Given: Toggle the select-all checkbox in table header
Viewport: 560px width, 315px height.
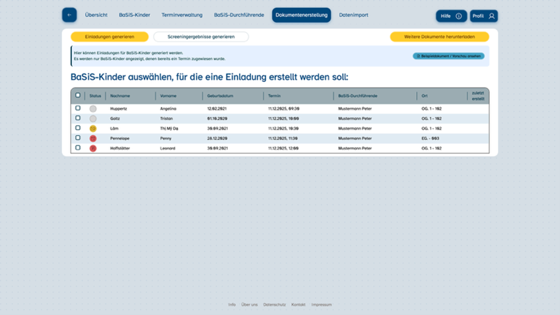Looking at the screenshot, I should tap(78, 96).
